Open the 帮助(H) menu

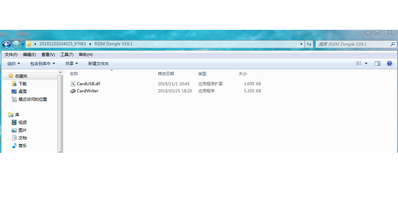click(86, 55)
